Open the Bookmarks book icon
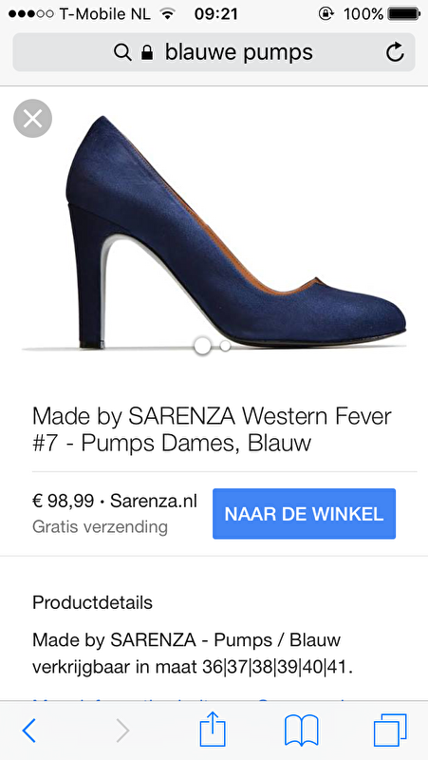Image resolution: width=428 pixels, height=760 pixels. point(301,730)
